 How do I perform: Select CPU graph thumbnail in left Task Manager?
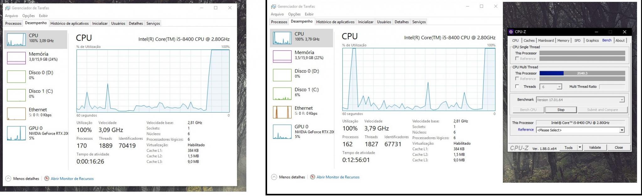(16, 40)
